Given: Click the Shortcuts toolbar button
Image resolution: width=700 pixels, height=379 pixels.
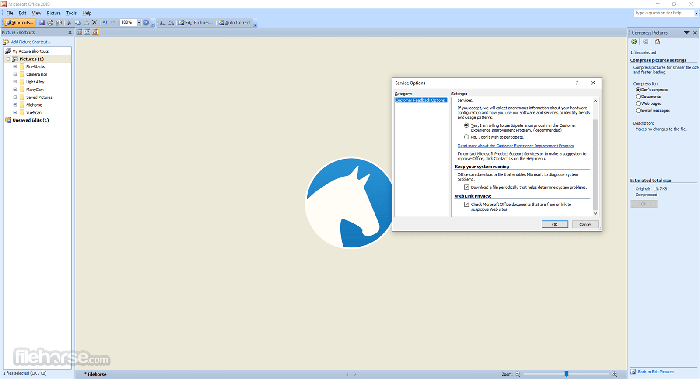Looking at the screenshot, I should (x=19, y=23).
